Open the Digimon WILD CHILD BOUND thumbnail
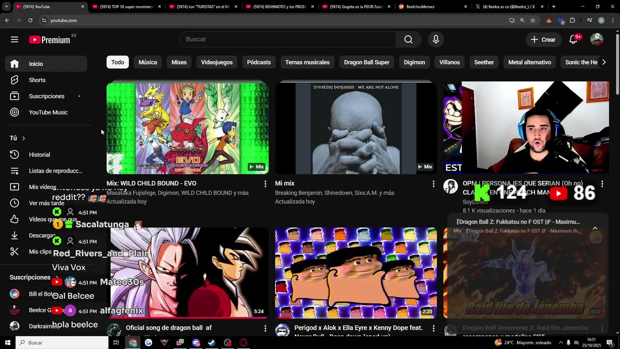The height and width of the screenshot is (349, 620). (x=187, y=128)
